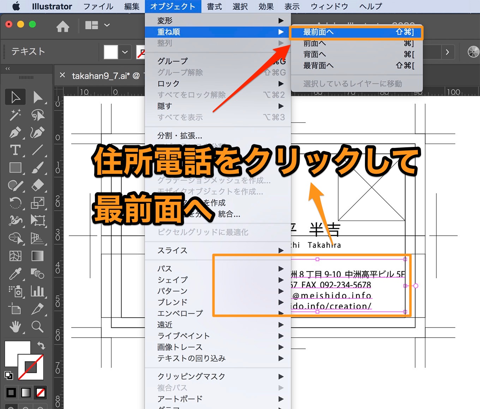Select the Shape Builder tool
The height and width of the screenshot is (409, 480).
point(15,238)
